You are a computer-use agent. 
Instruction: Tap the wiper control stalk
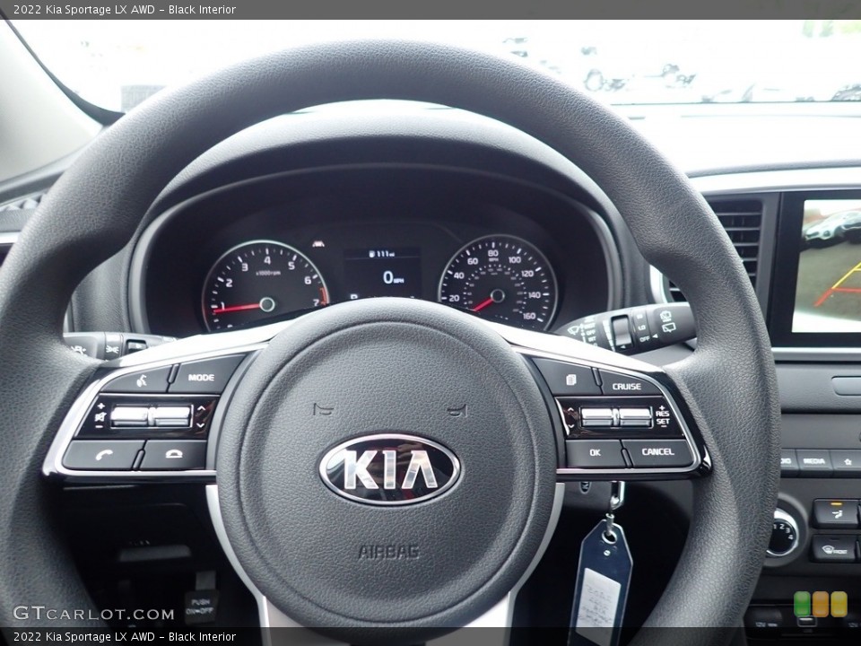pos(627,327)
